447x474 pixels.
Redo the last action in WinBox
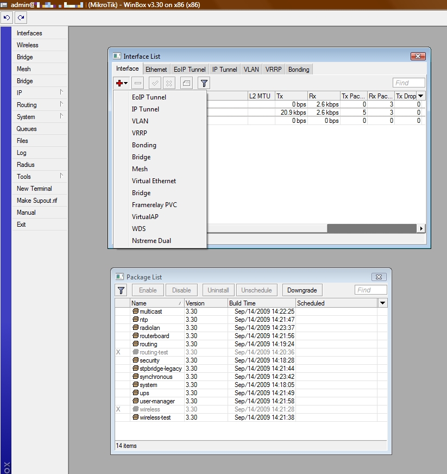pyautogui.click(x=21, y=17)
